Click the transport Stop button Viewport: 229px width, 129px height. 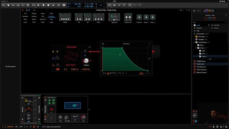pos(43,5)
